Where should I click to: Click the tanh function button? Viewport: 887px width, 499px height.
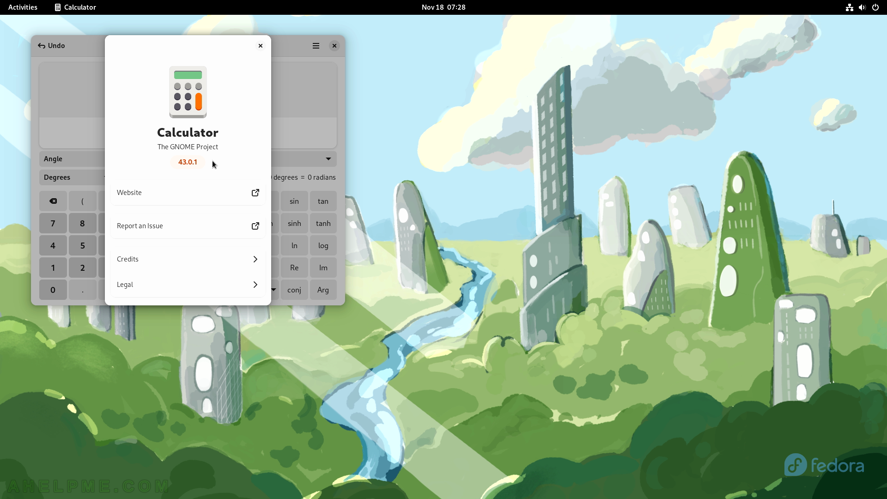(323, 224)
